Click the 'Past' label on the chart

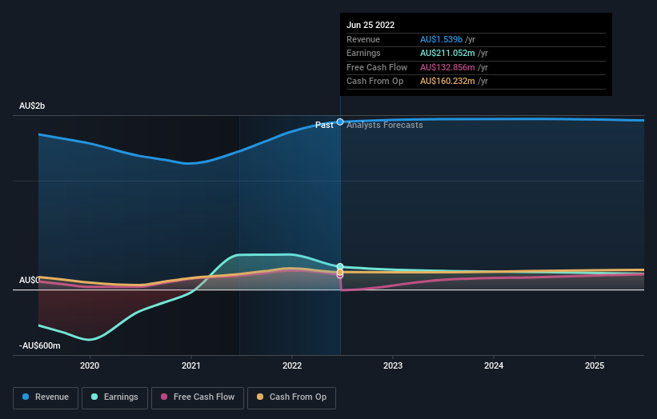(324, 125)
